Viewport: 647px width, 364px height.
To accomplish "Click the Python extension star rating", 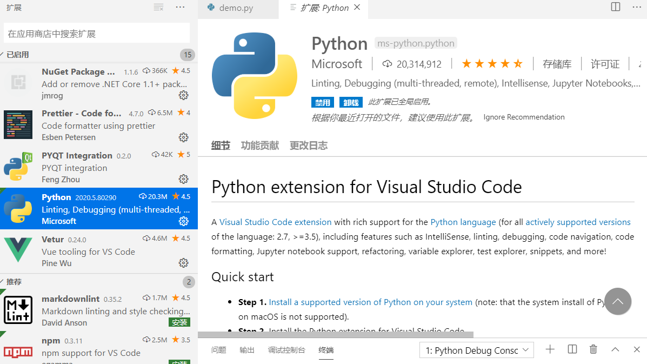I will click(492, 64).
